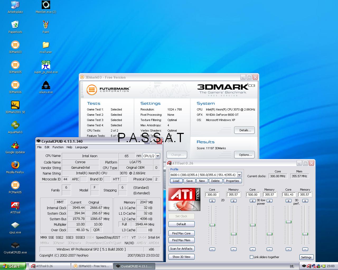Increase 3D perf. Memory with plus button

tap(305, 201)
